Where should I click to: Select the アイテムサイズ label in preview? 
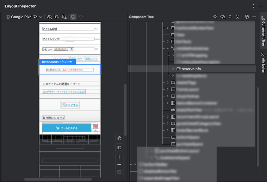coord(51,39)
